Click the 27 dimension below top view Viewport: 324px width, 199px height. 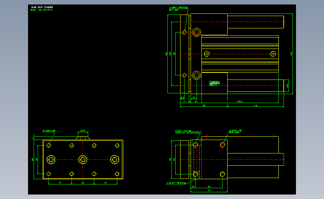pos(196,102)
